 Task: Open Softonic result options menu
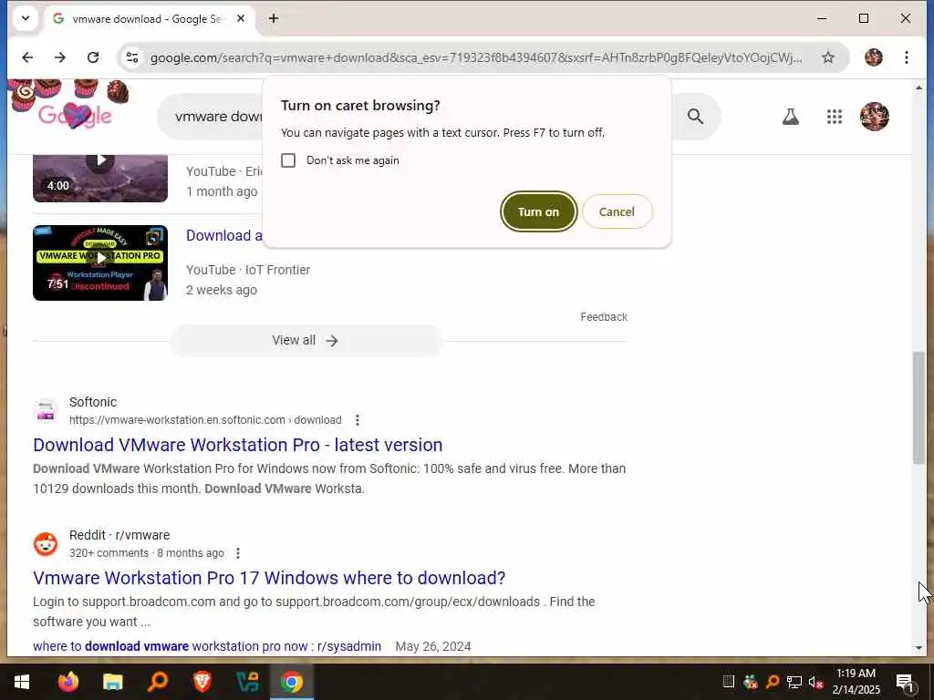[358, 420]
